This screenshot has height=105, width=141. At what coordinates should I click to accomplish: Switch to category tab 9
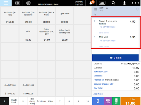click(78, 101)
